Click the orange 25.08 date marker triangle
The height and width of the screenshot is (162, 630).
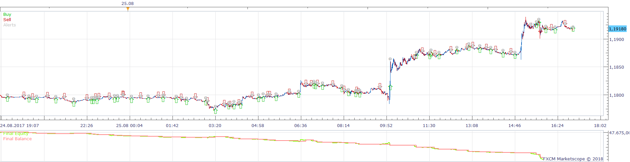pos(128,9)
